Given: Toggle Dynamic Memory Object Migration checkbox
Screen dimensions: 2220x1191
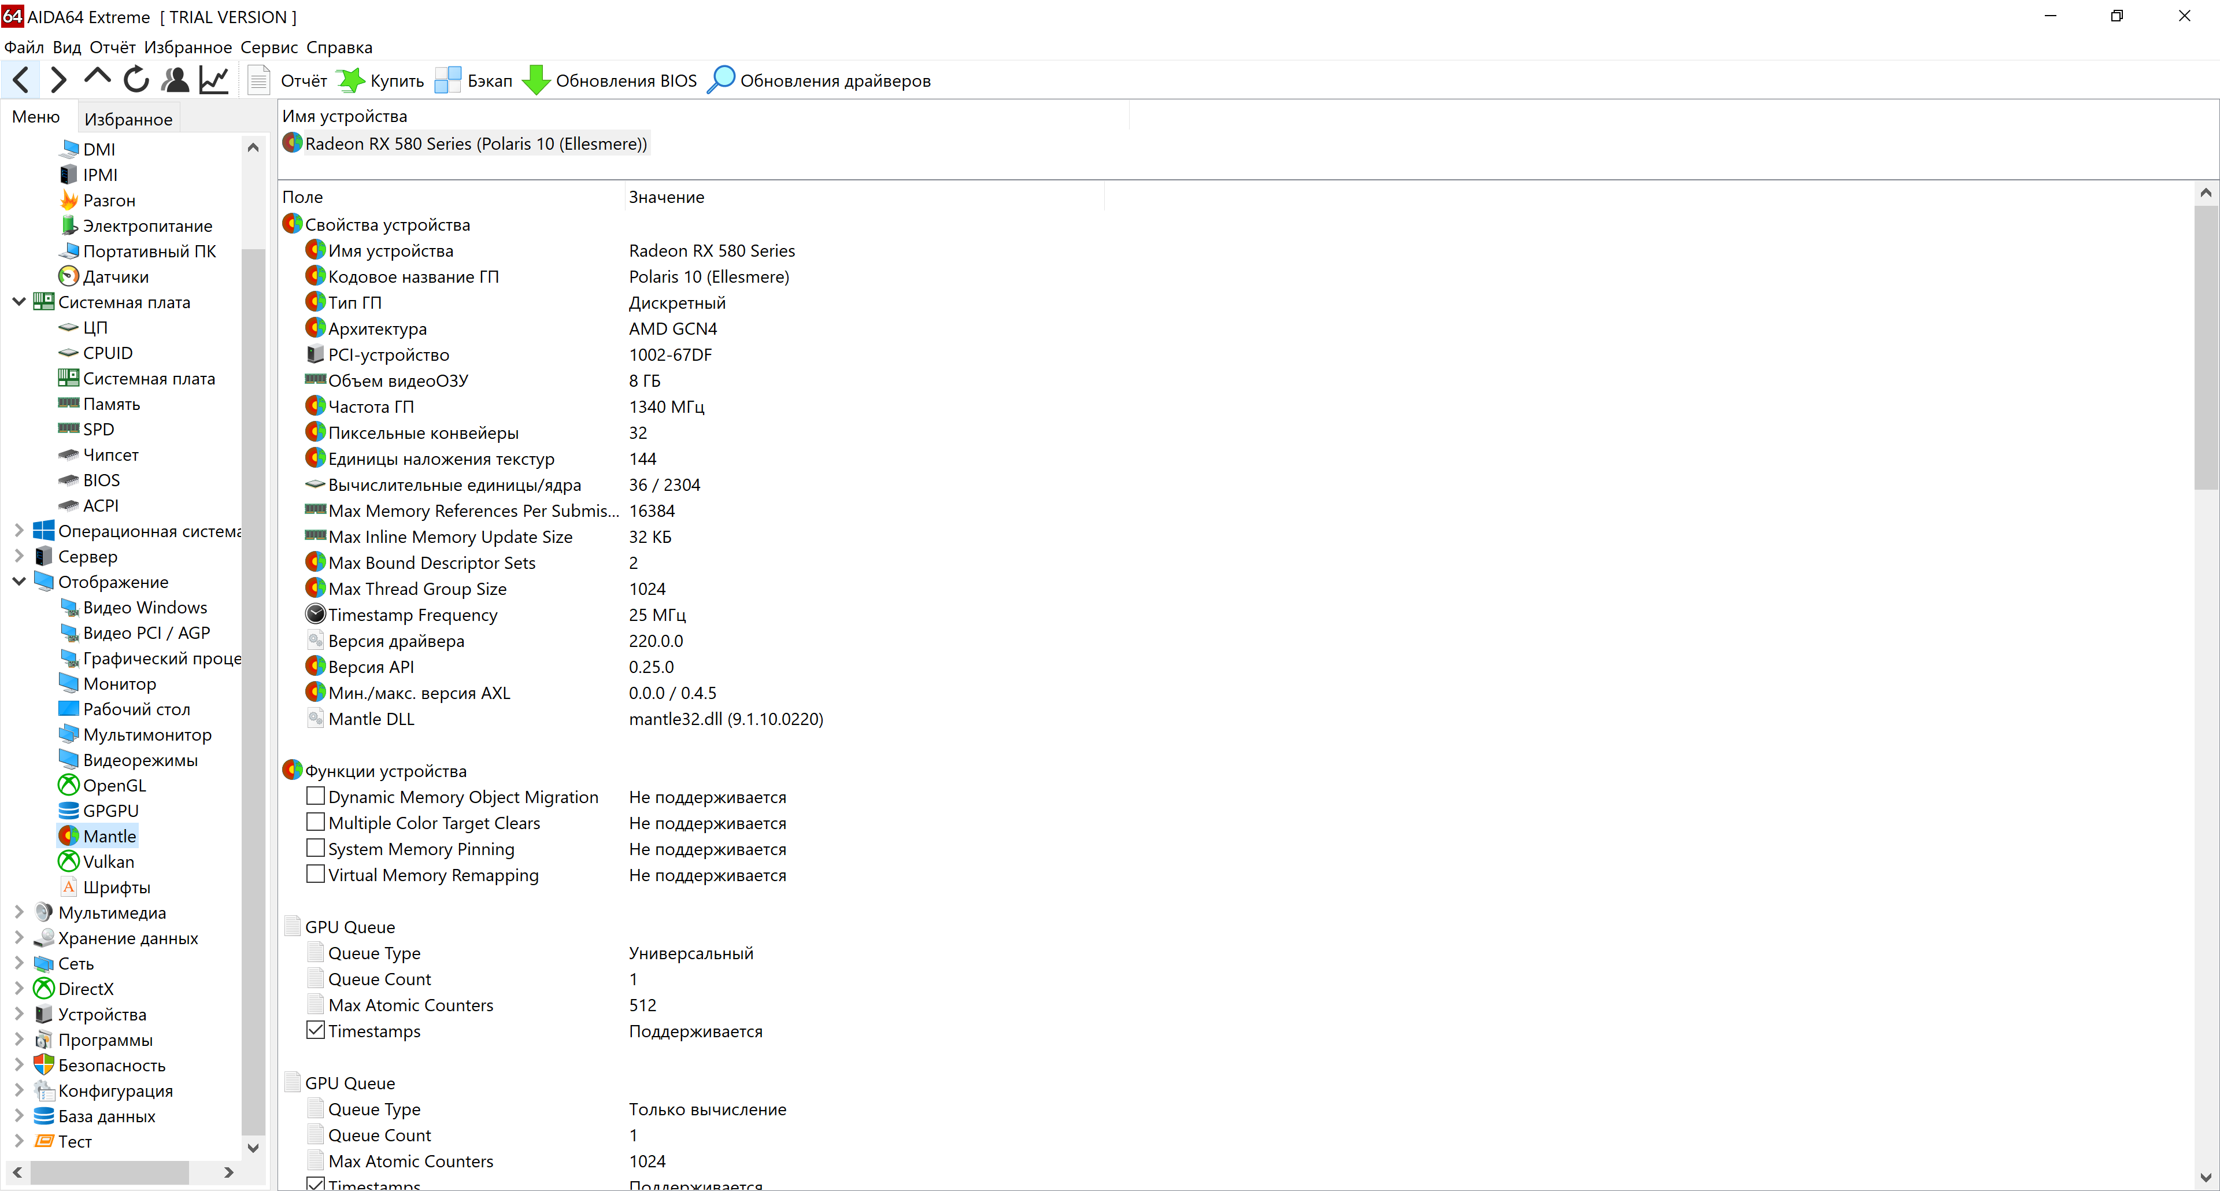Looking at the screenshot, I should click(x=316, y=796).
